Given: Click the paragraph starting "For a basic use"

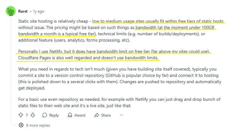Looking at the screenshot, I should [120, 103].
